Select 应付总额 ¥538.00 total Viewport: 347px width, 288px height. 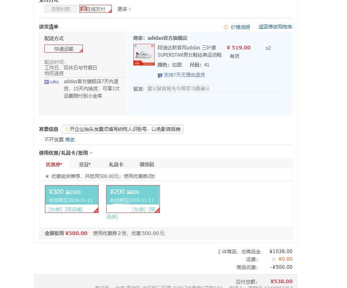281,282
